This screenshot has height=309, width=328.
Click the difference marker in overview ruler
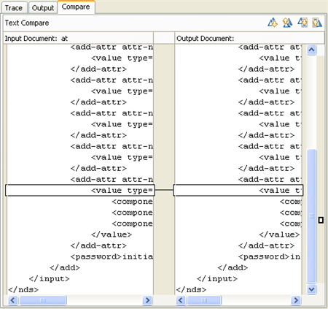[321, 220]
